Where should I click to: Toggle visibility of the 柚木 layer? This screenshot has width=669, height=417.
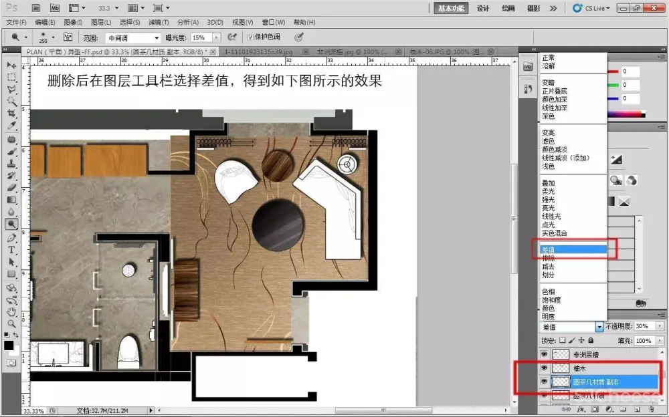tap(544, 368)
